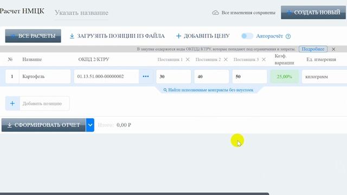Create a new calculation with СОЗДАТЬ НОВЫЙ
The width and height of the screenshot is (347, 195).
[x=313, y=12]
